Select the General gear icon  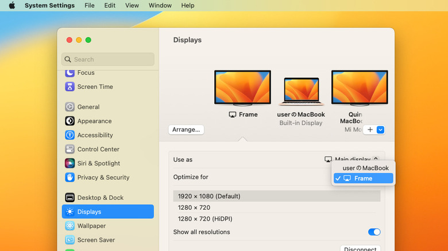(x=69, y=107)
